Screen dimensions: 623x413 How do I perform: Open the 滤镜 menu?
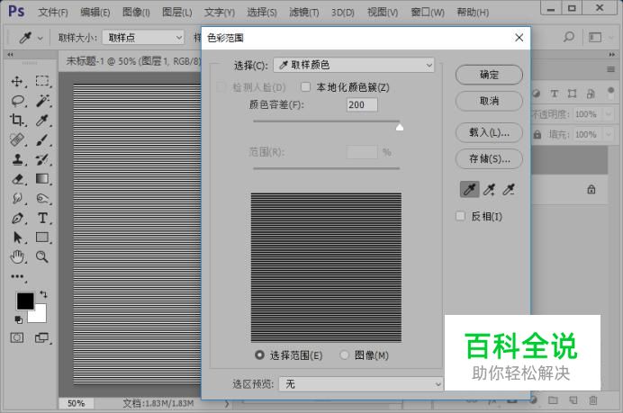(304, 13)
